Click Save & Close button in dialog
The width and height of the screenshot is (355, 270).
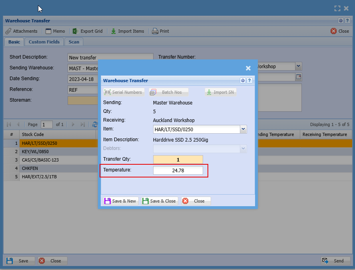pyautogui.click(x=159, y=201)
